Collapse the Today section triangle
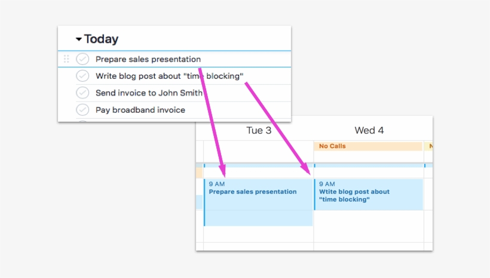The height and width of the screenshot is (278, 490). (78, 39)
